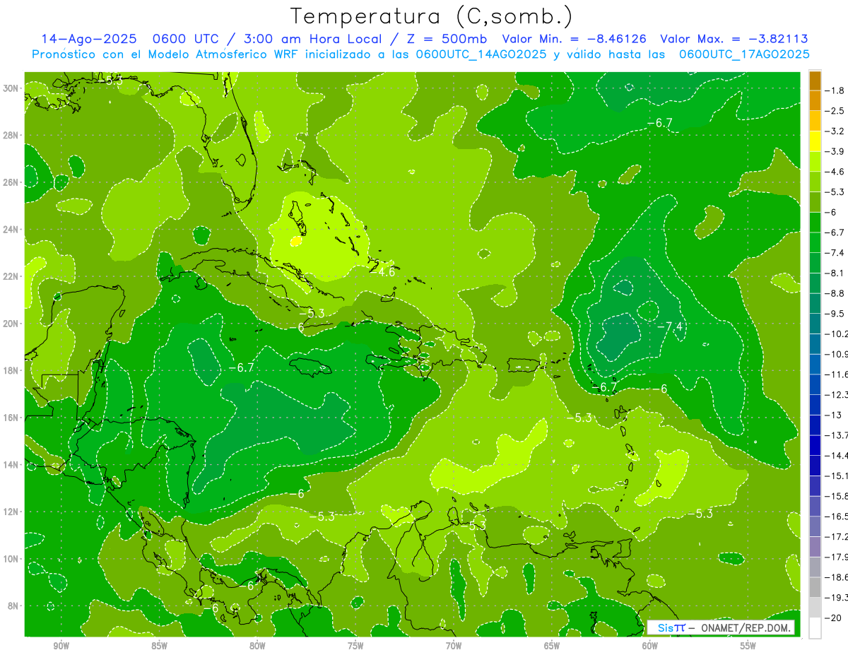Click the legend swatch between -4.6 and -5.3
Screen dimensions: 848x655
point(815,182)
